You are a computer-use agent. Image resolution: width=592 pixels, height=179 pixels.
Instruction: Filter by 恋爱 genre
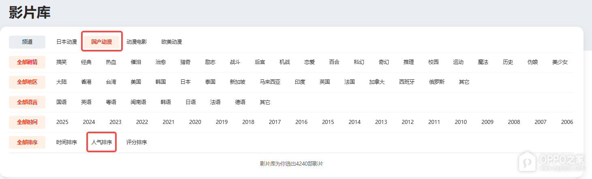pyautogui.click(x=310, y=62)
